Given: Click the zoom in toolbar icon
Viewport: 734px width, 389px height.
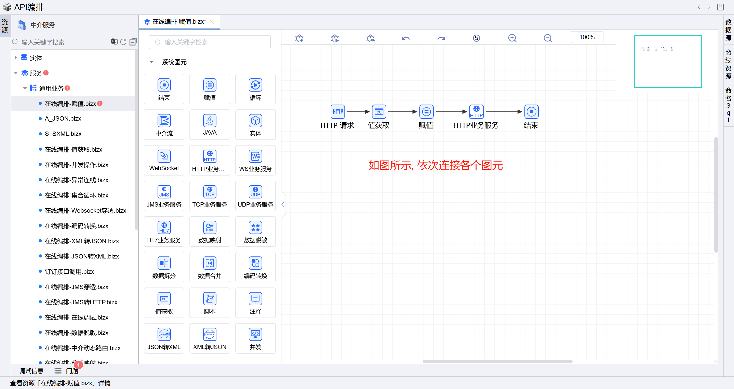Looking at the screenshot, I should [x=512, y=38].
